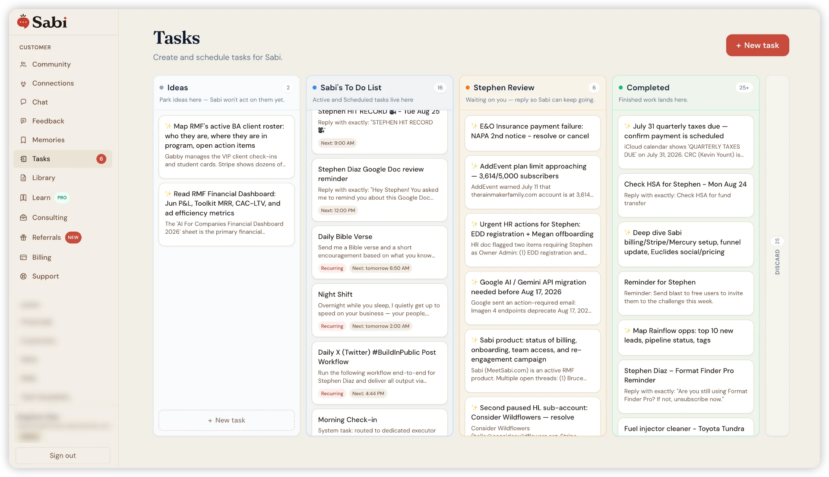Click the Referrals gift icon

(x=23, y=238)
